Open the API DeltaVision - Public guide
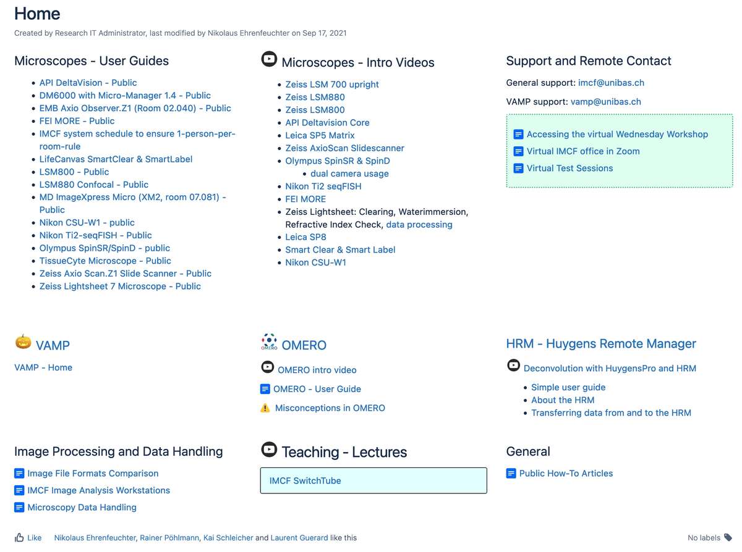Screen dimensions: 742x552 (88, 83)
